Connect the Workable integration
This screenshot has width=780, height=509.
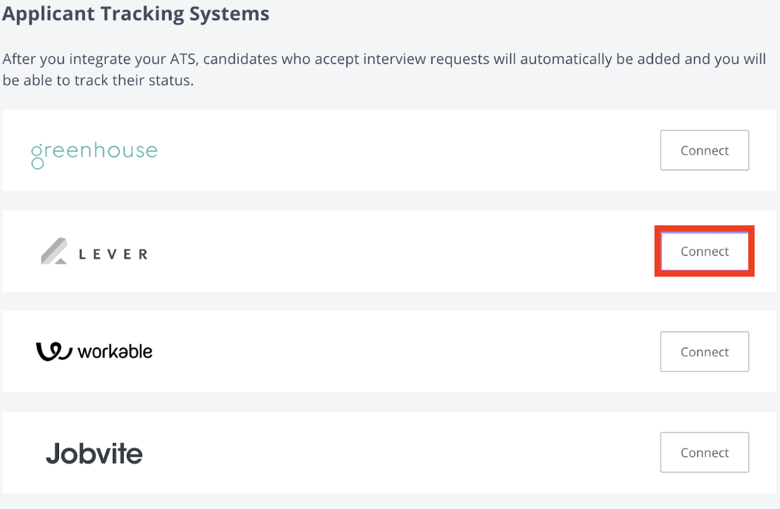point(705,352)
